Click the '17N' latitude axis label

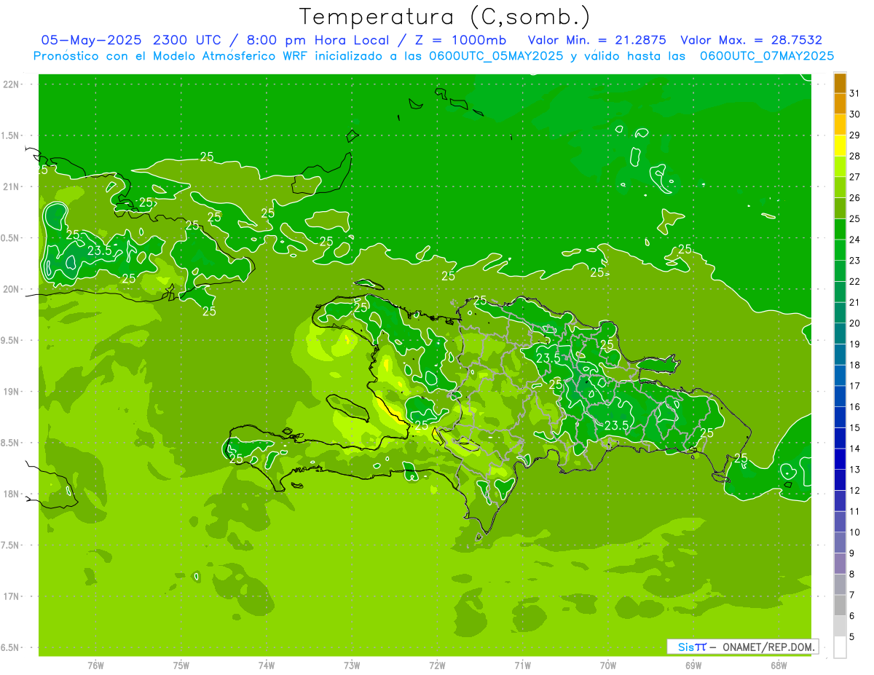[x=11, y=597]
